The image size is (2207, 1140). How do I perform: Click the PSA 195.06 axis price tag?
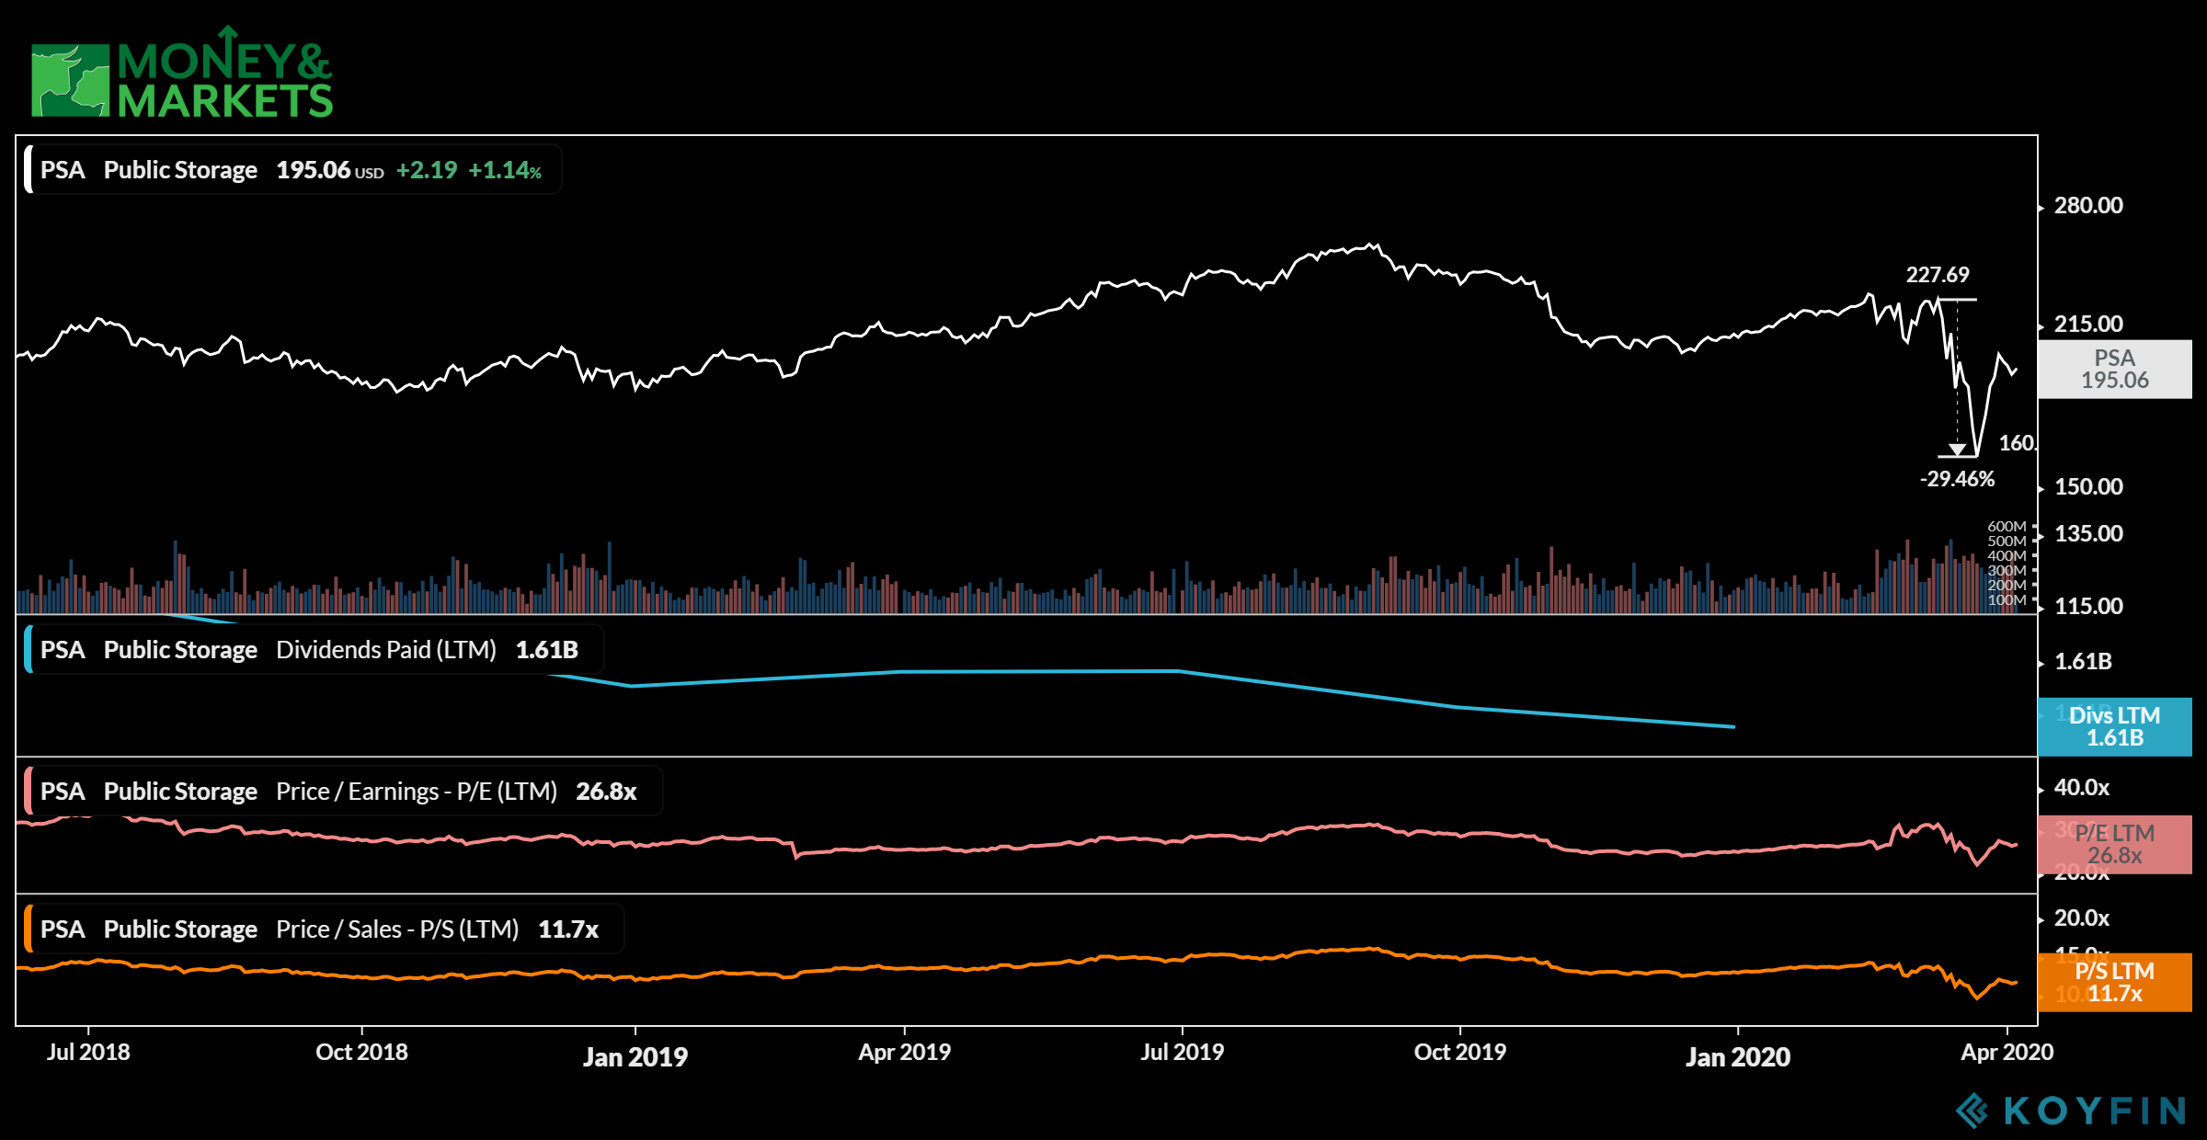coord(2115,370)
